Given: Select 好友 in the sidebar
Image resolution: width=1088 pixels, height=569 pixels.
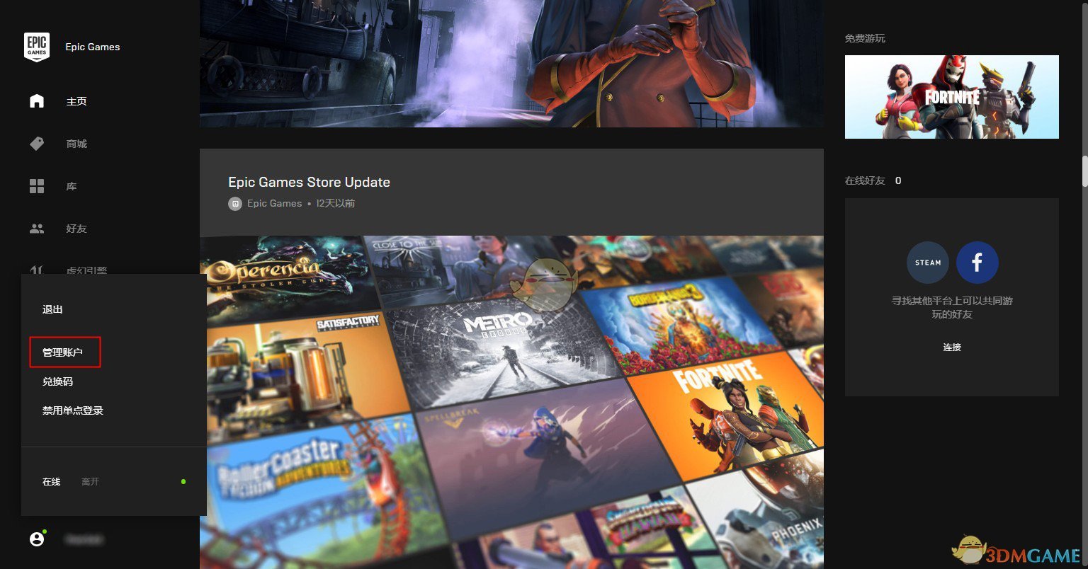Looking at the screenshot, I should (76, 229).
